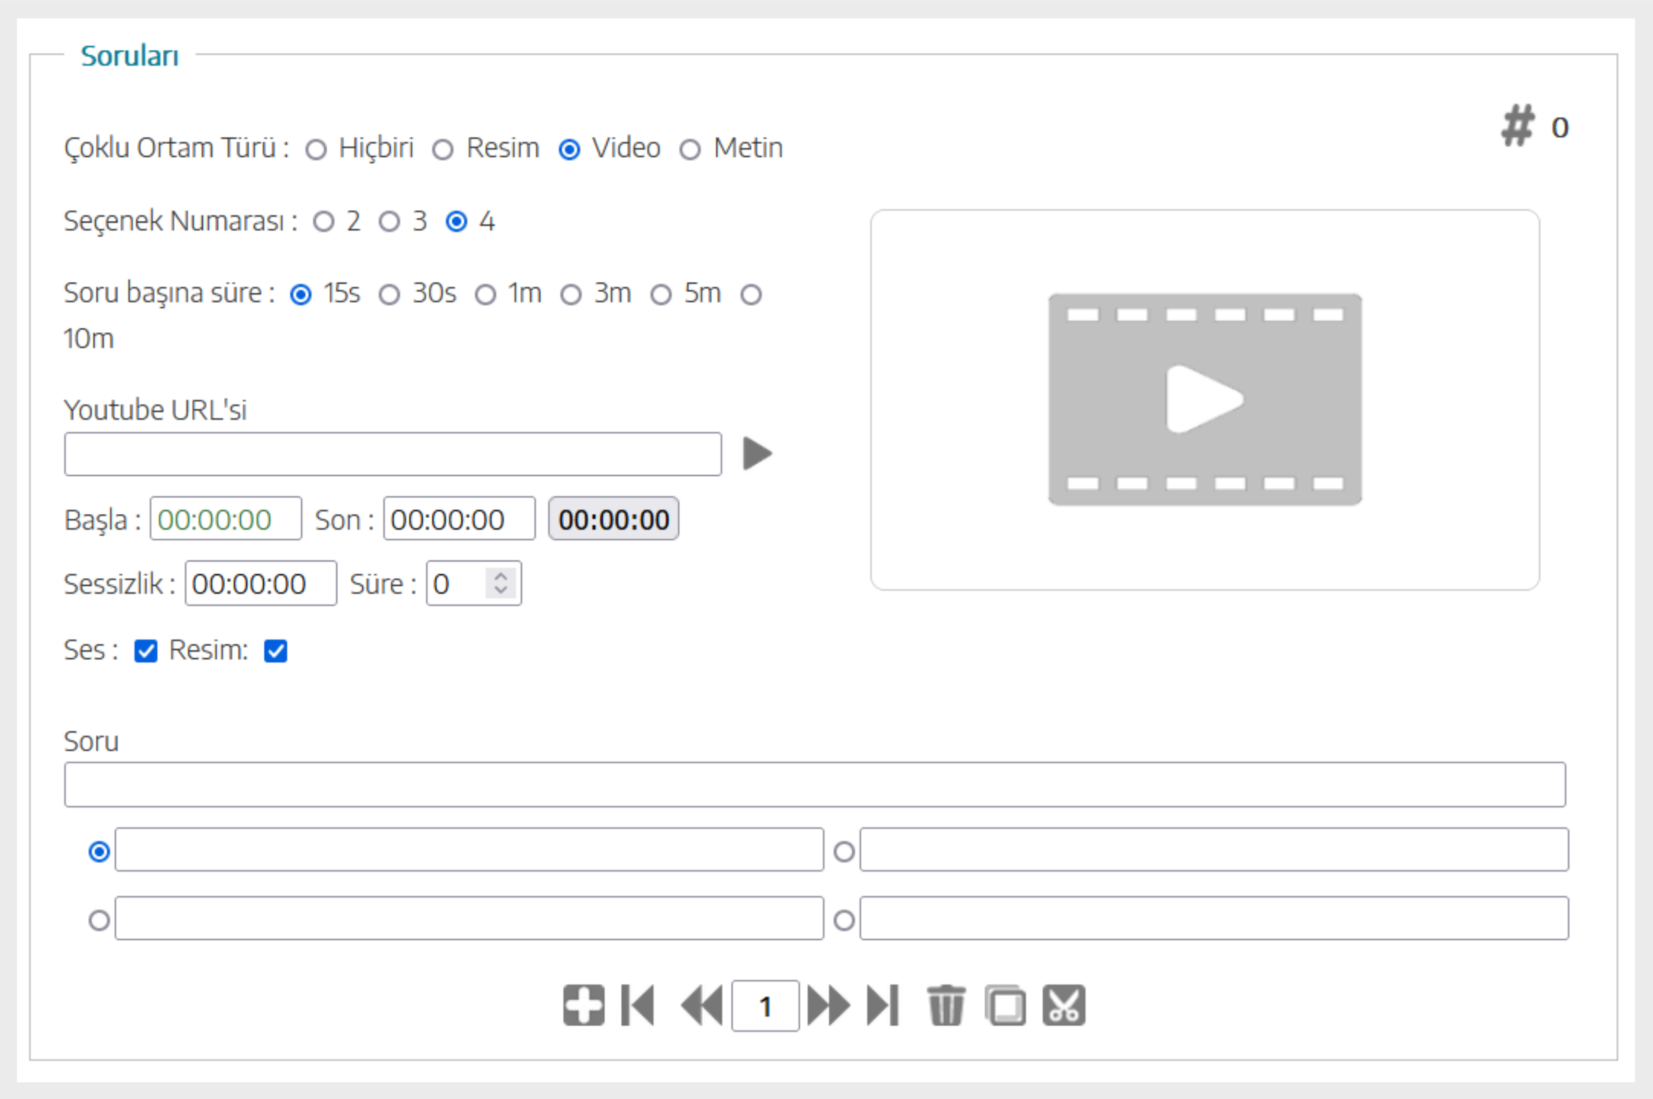Mark first answer option as correct
This screenshot has width=1653, height=1099.
tap(100, 852)
